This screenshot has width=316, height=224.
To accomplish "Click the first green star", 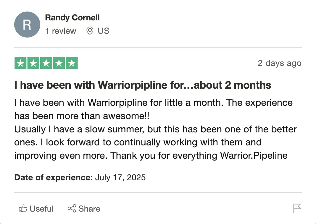I will point(20,63).
